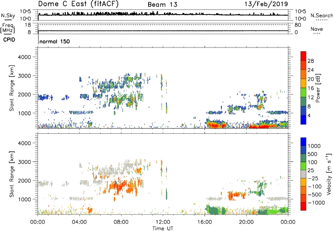The height and width of the screenshot is (231, 333).
Task: Click the 'Time UT' axis label
Action: point(163,228)
